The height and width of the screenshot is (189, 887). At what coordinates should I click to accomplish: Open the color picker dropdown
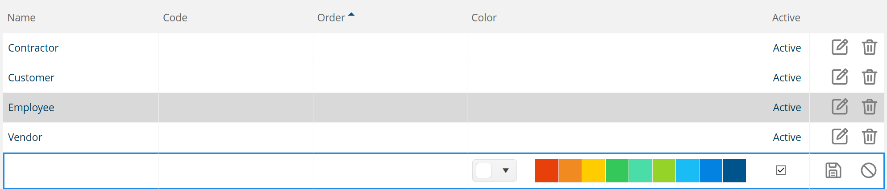point(495,170)
